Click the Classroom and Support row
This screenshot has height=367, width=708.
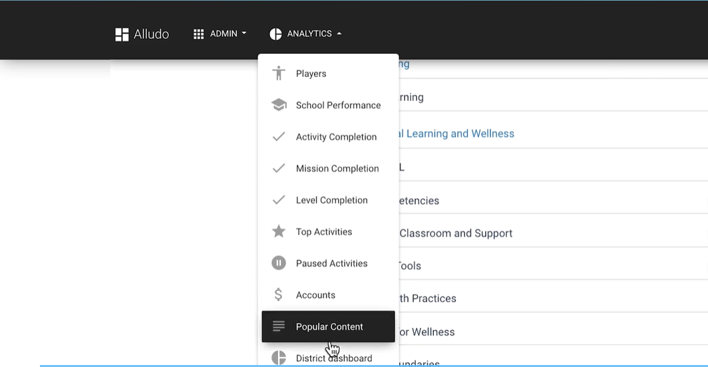click(554, 230)
